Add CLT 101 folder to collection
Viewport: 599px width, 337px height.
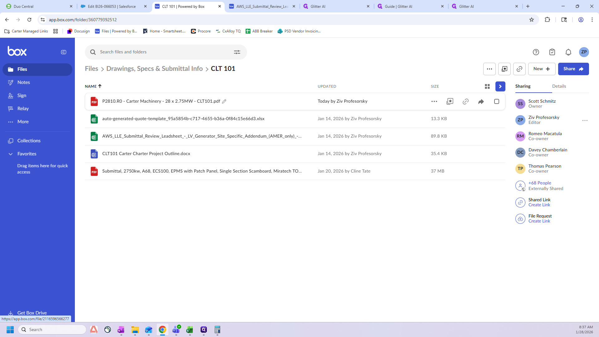click(x=504, y=69)
